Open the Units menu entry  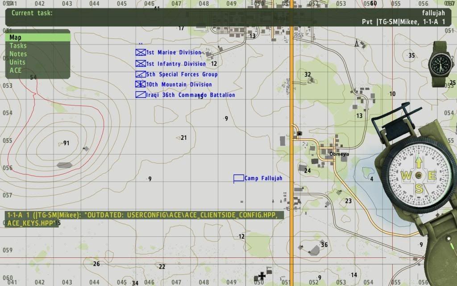[17, 62]
